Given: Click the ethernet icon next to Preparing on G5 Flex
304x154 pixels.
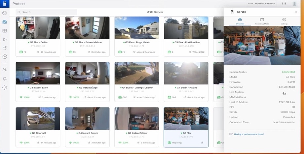Looking at the screenshot, I should point(169,142).
